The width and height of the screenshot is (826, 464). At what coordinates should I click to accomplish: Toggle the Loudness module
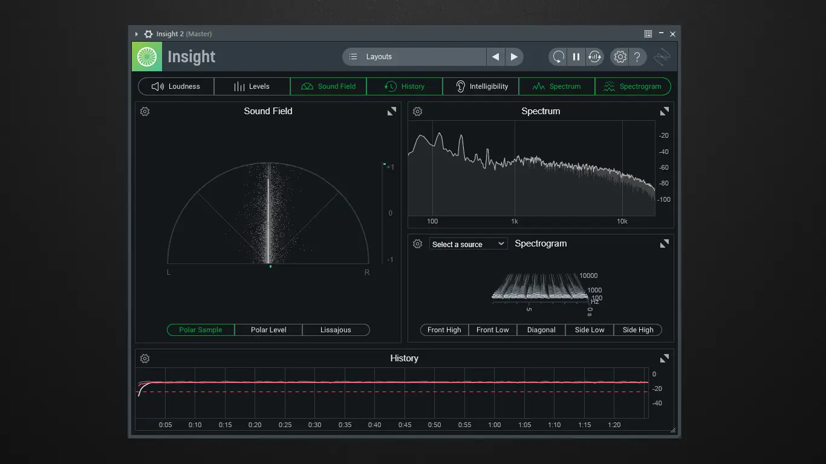[176, 86]
